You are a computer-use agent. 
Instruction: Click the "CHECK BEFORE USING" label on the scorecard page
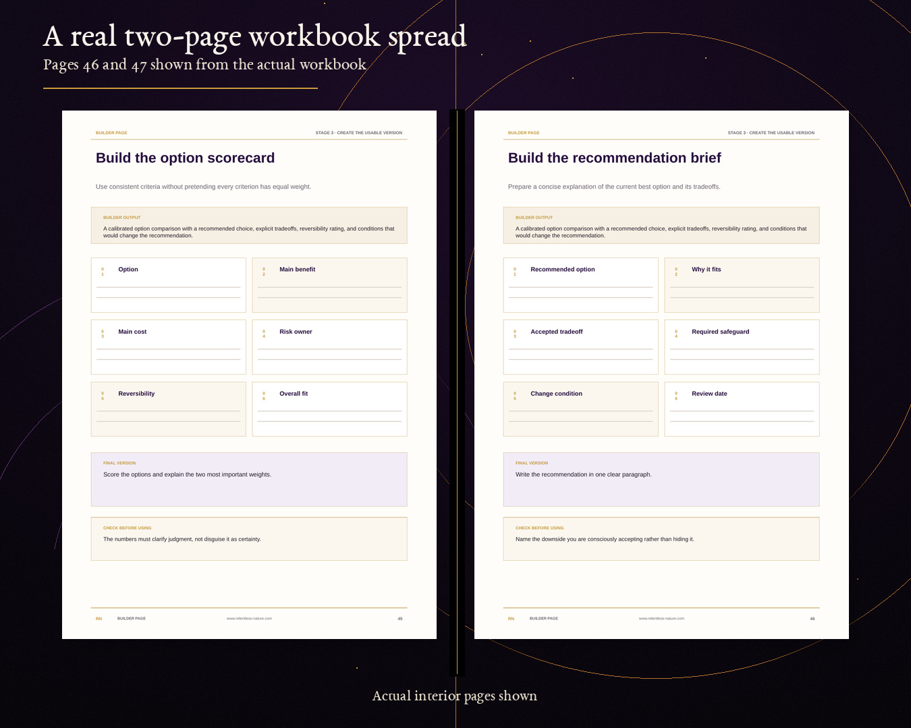pyautogui.click(x=128, y=528)
